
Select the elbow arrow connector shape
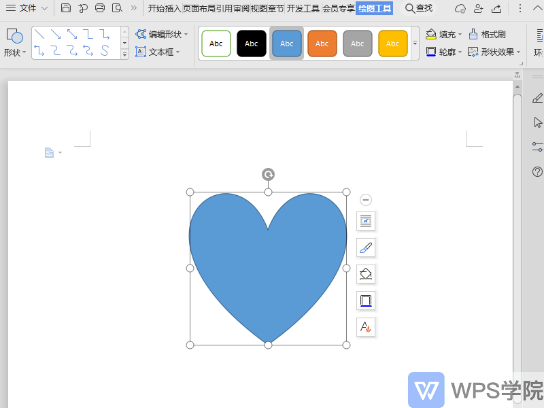click(105, 34)
